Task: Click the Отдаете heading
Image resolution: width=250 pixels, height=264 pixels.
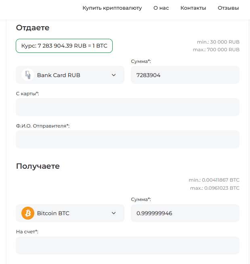Action: point(33,28)
